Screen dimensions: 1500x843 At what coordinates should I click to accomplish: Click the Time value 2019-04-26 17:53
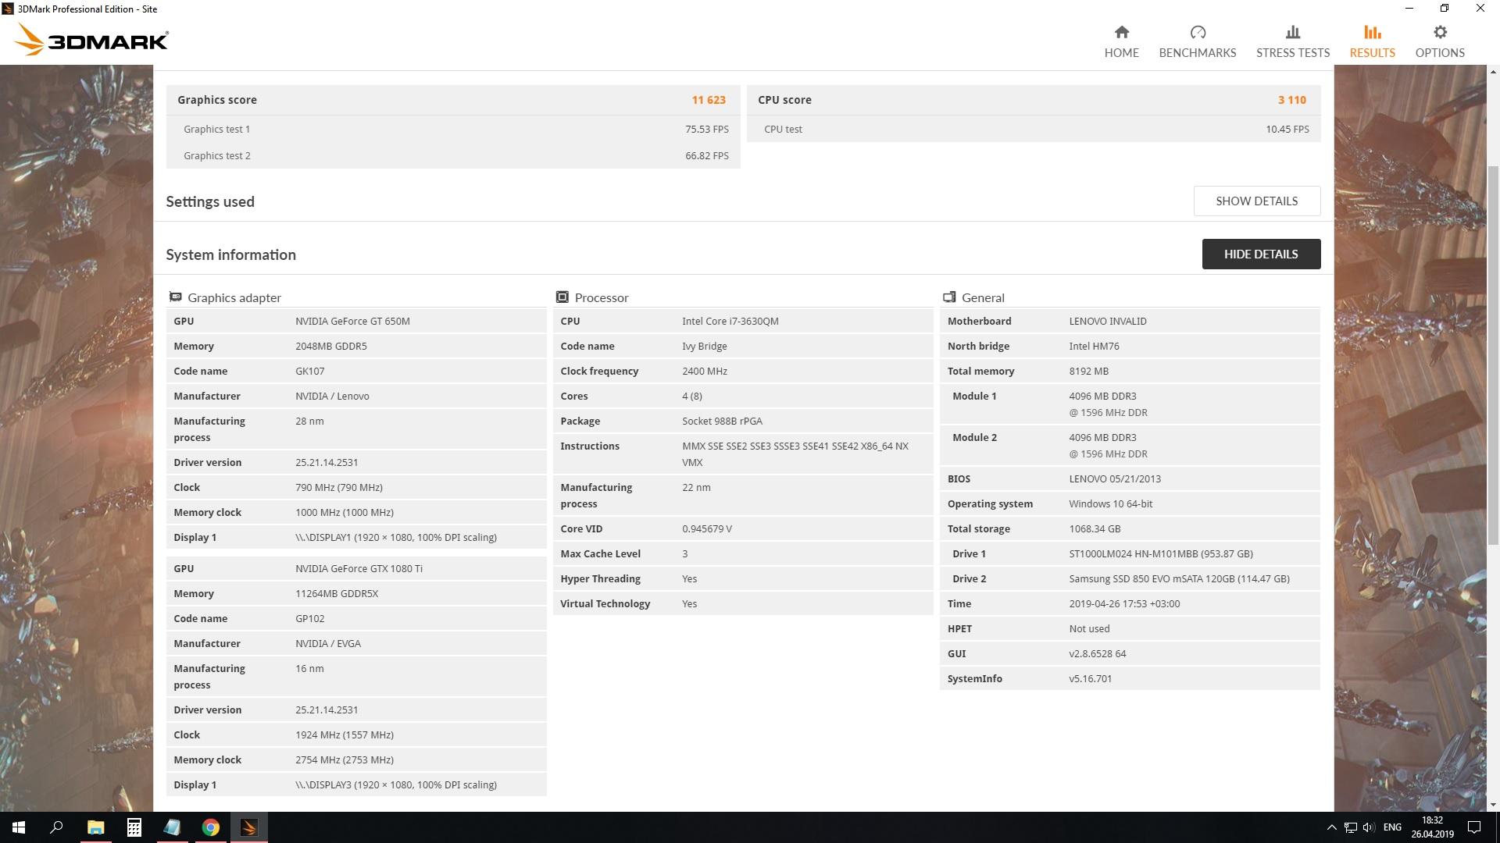1124,603
